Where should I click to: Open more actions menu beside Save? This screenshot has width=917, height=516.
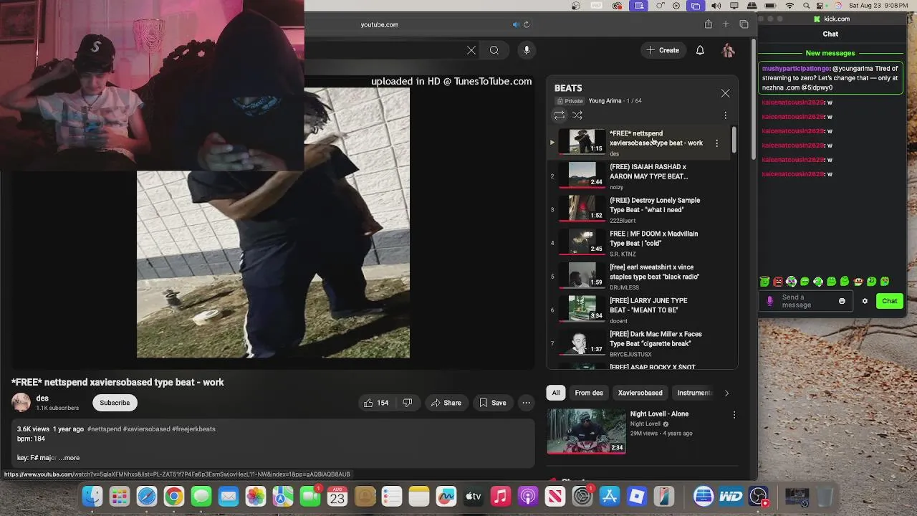(x=527, y=403)
